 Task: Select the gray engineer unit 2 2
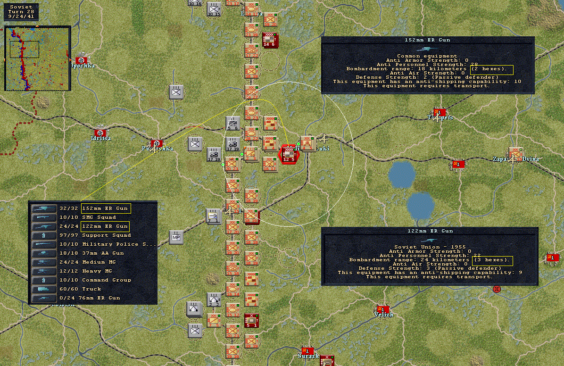pyautogui.click(x=214, y=300)
